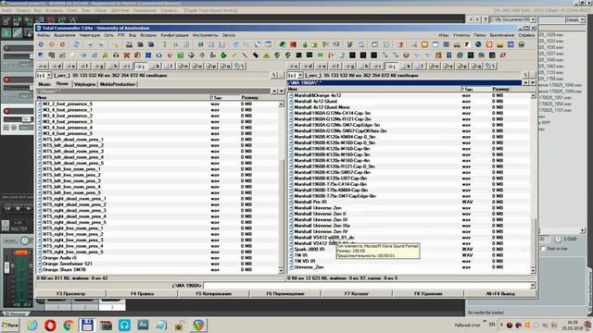The width and height of the screenshot is (593, 333).
Task: Open the right panel drive dropdown
Action: 300,76
